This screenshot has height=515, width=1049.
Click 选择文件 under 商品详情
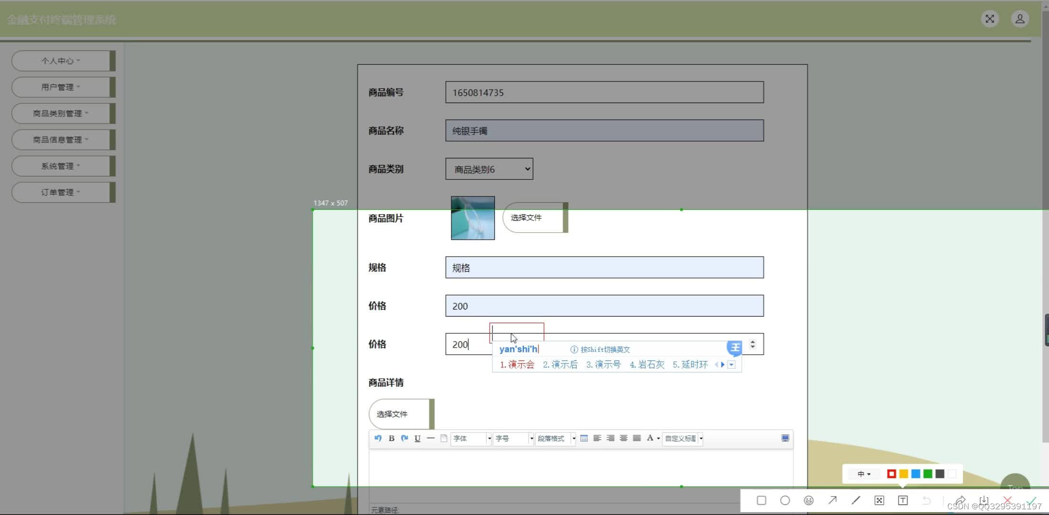[x=401, y=414]
